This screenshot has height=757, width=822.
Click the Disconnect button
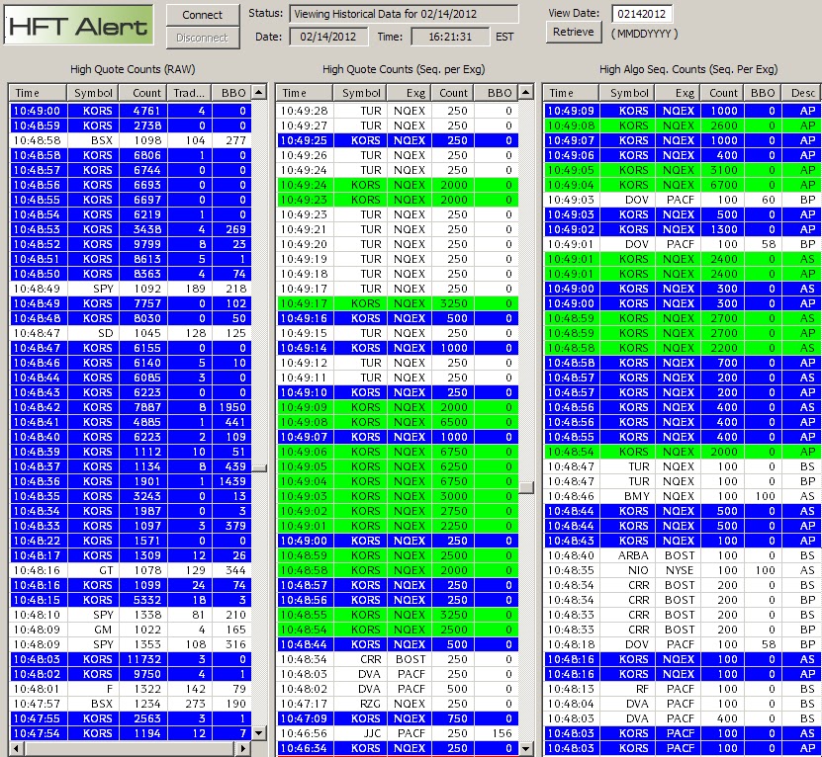click(x=203, y=38)
